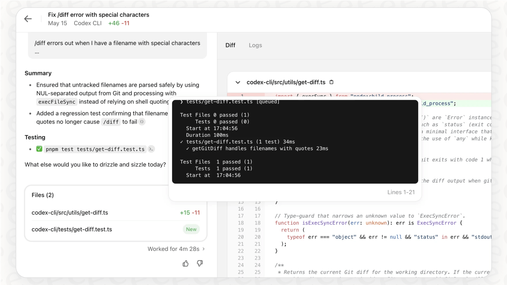
Task: Click the green checkmark on pnpm test command
Action: pyautogui.click(x=39, y=149)
